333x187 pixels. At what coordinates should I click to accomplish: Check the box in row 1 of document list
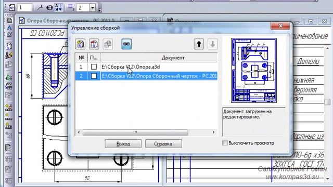[x=94, y=66]
